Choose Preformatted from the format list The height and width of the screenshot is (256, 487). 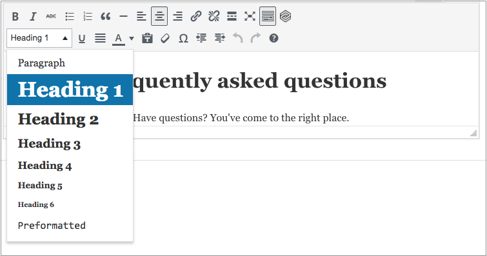point(70,226)
